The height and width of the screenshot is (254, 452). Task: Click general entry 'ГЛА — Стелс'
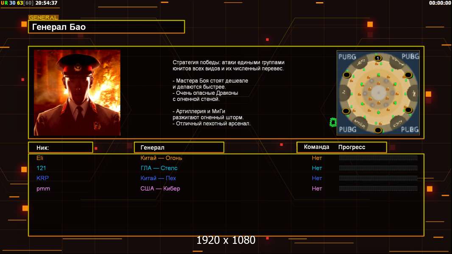pyautogui.click(x=159, y=168)
